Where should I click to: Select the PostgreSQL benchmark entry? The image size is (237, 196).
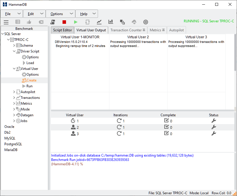tap(13, 144)
